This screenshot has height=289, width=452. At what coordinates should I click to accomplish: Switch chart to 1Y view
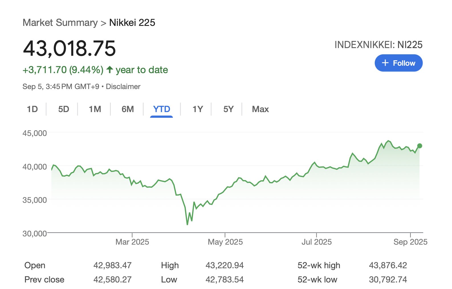coord(198,109)
